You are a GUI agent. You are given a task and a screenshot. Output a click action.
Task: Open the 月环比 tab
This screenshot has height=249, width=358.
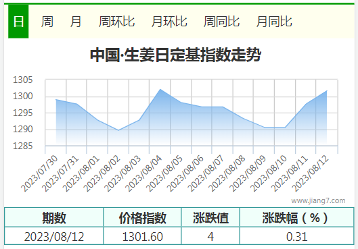(x=169, y=22)
